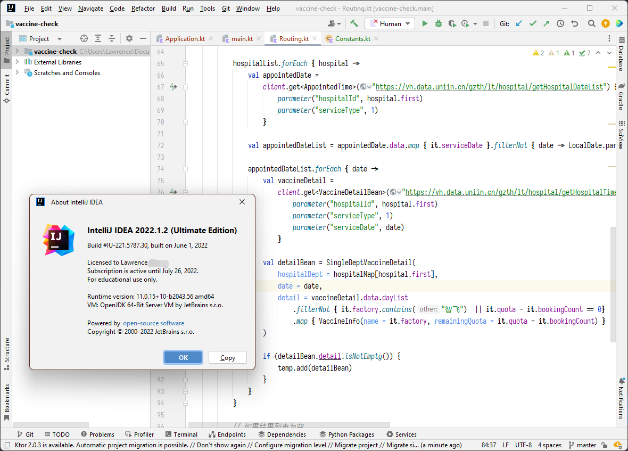
Task: Expand the vaccine-check project folder
Action: click(17, 52)
